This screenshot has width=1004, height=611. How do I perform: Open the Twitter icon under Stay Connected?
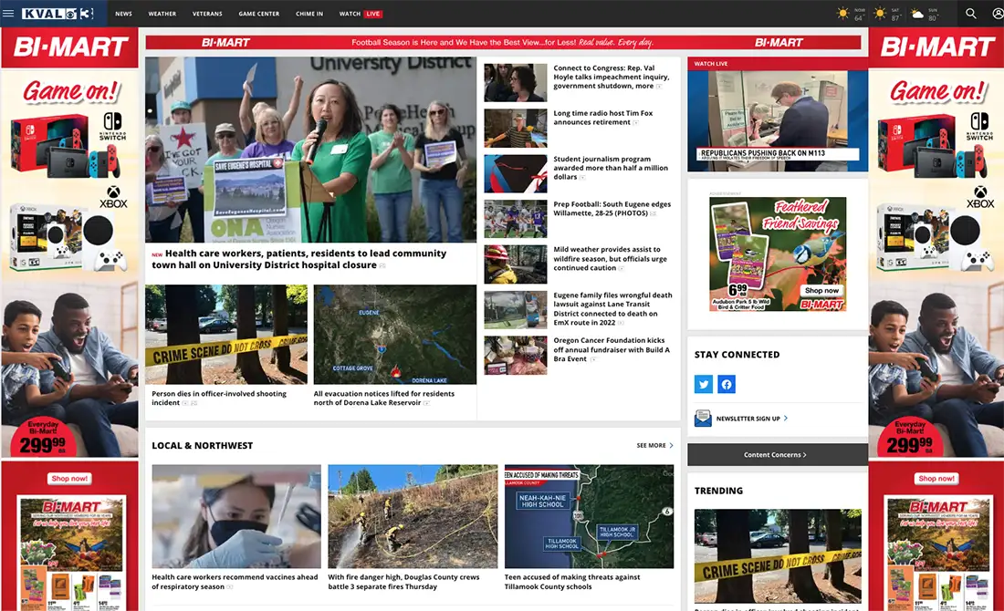click(703, 384)
